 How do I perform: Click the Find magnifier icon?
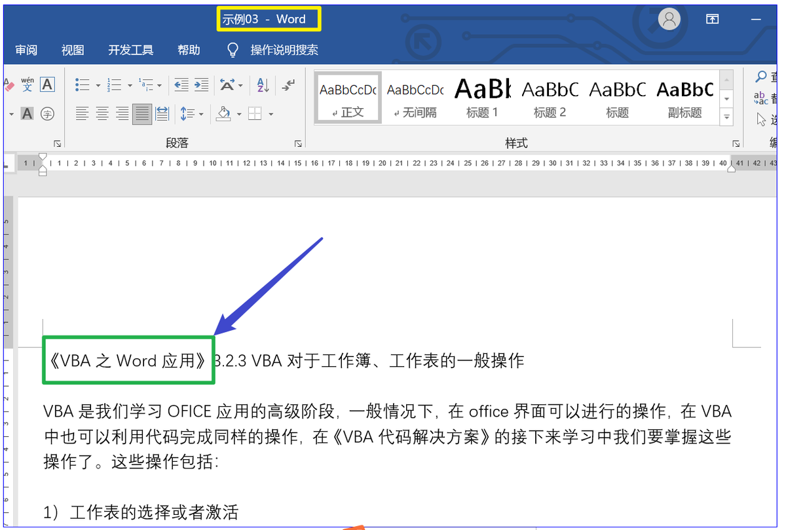coord(761,77)
